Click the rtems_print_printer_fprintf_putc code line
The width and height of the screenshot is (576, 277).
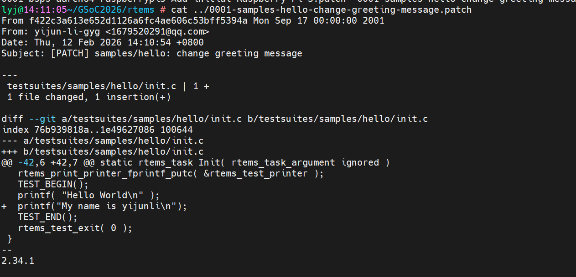(x=171, y=173)
